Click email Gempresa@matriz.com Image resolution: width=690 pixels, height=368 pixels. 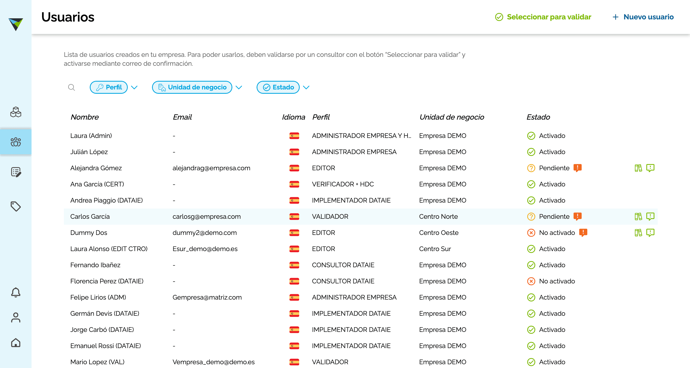click(207, 297)
